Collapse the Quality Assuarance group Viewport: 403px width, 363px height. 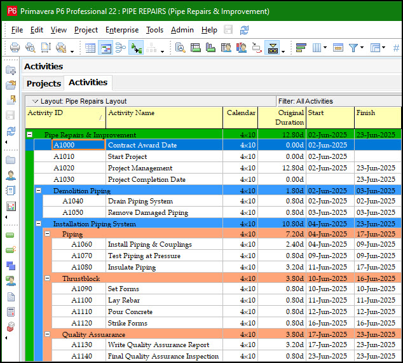point(47,334)
